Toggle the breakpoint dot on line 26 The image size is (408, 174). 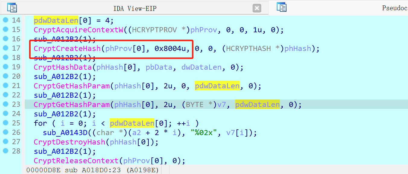click(x=5, y=132)
